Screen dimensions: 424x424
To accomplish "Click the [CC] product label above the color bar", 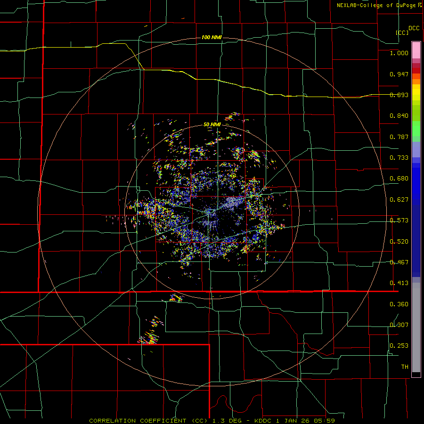I will [402, 33].
